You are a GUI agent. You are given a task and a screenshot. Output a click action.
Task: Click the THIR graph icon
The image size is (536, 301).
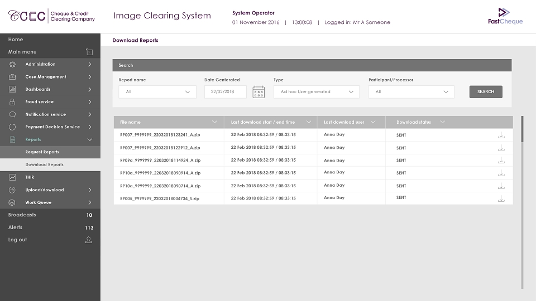pos(12,177)
